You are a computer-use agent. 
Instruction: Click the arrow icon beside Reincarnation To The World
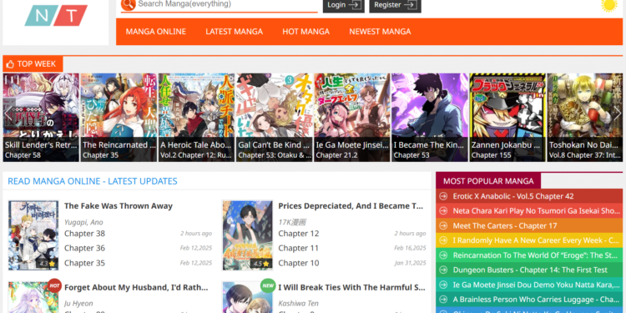pos(442,255)
